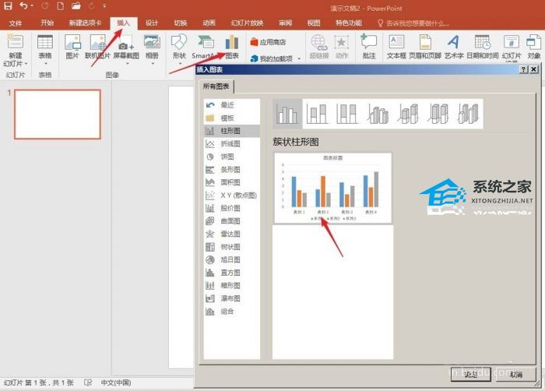Choose XY Scatter (散点图) chart category
This screenshot has height=391, width=545.
pos(231,195)
